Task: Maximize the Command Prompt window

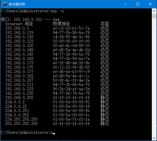Action: pos(138,4)
